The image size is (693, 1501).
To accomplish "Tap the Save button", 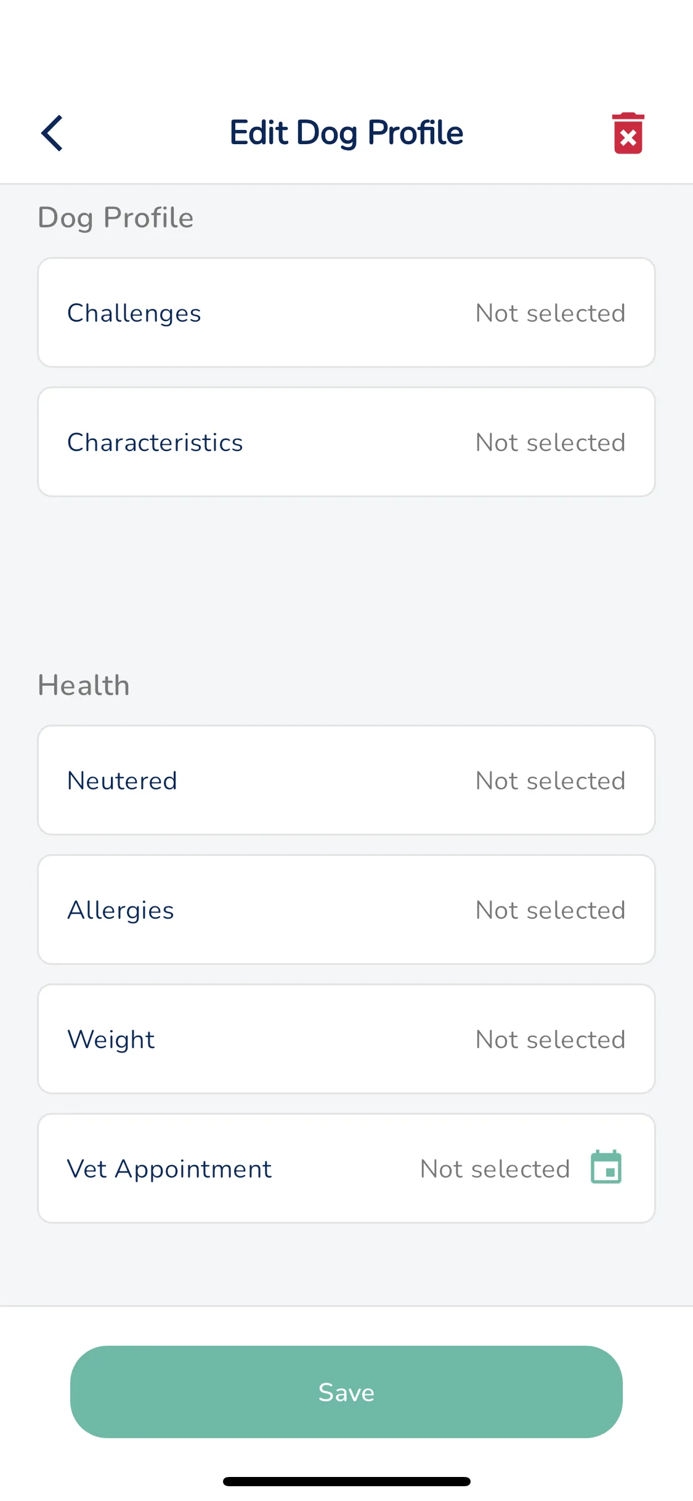I will tap(346, 1392).
